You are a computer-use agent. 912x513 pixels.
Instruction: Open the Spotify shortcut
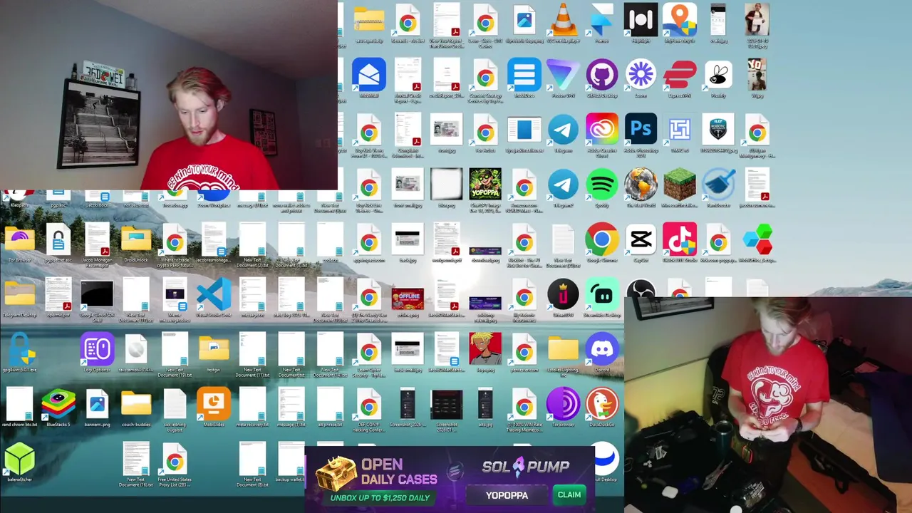tap(601, 185)
